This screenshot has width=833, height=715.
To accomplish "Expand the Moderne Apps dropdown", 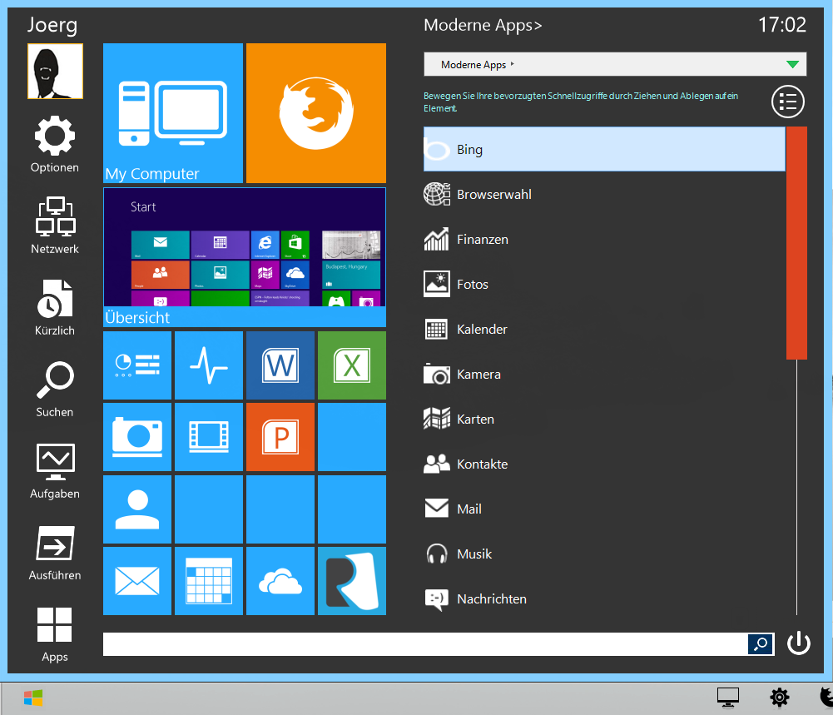I will 615,64.
